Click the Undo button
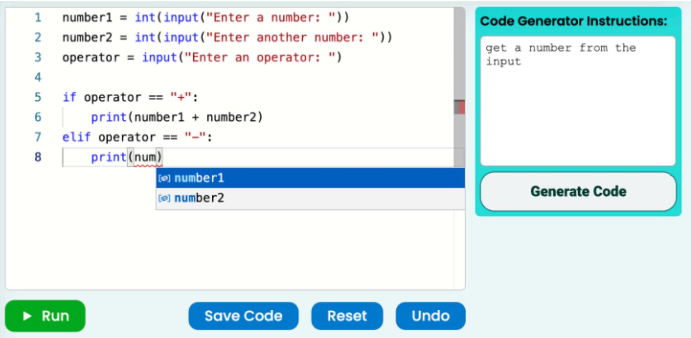The width and height of the screenshot is (691, 338). (x=430, y=316)
